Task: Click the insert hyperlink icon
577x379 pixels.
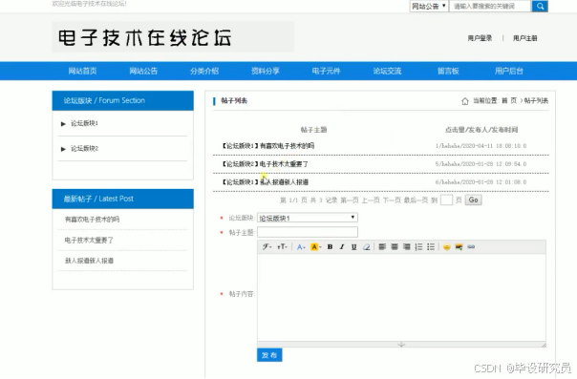Action: click(471, 247)
